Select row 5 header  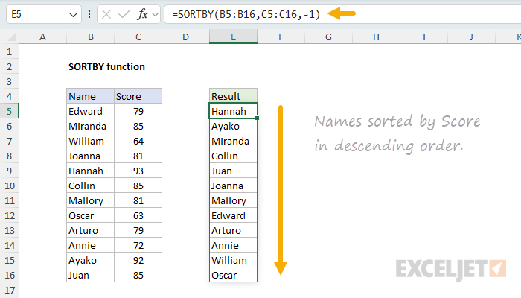coord(9,111)
